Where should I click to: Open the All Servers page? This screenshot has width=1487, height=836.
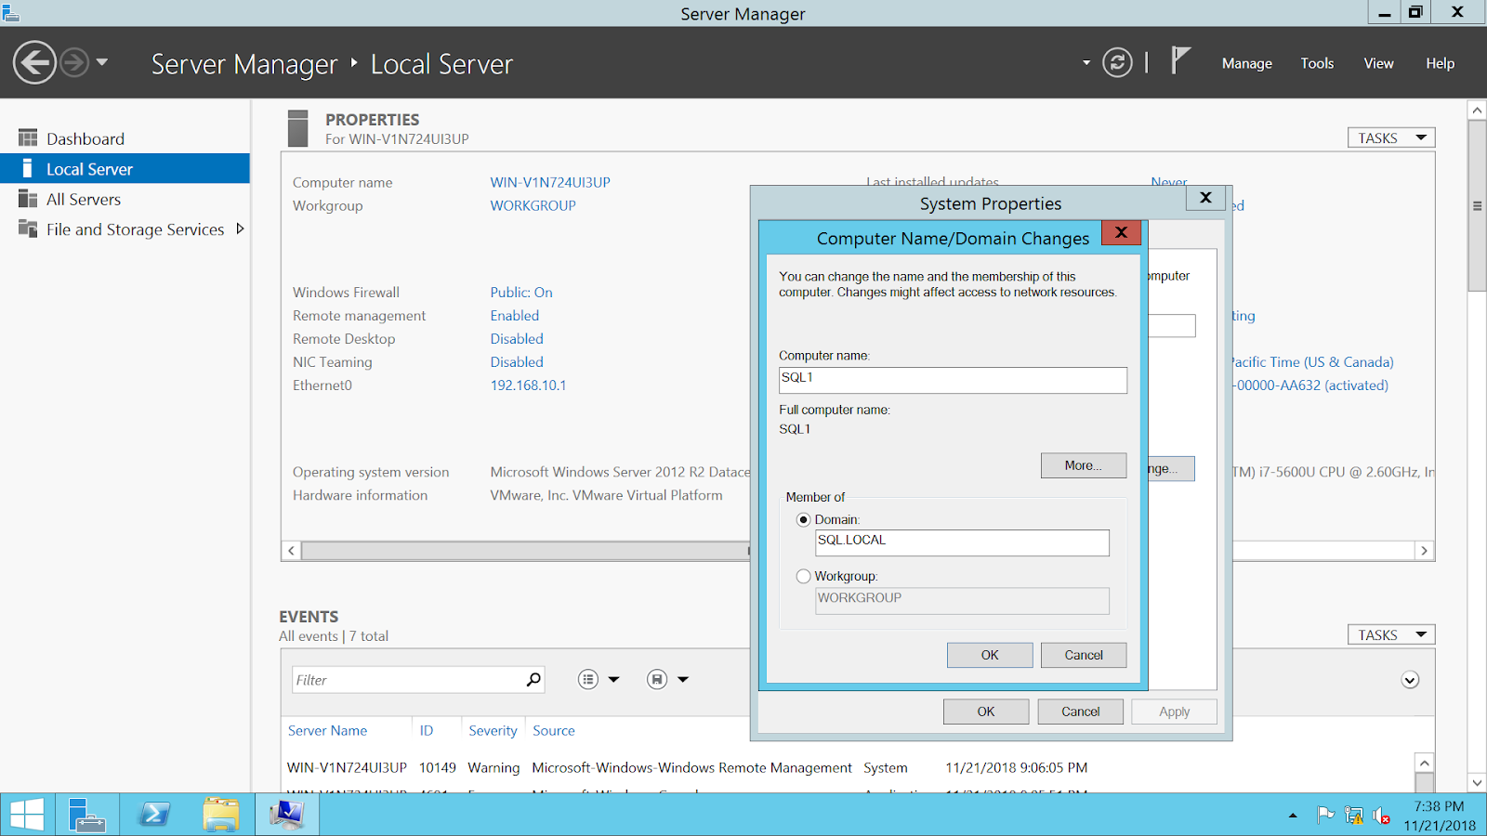click(84, 199)
